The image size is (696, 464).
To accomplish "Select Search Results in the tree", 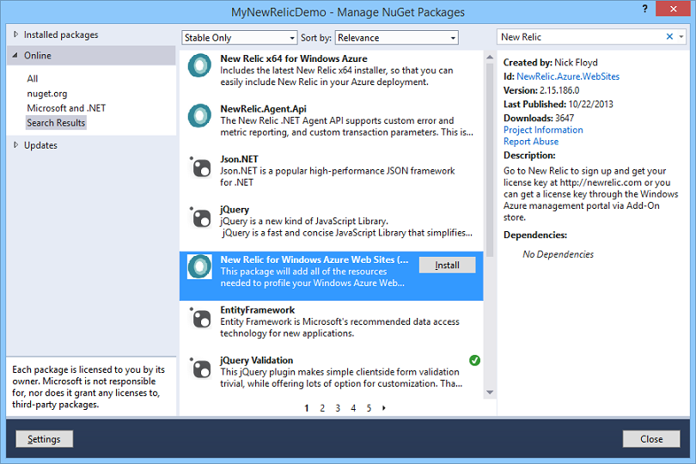I will (56, 123).
